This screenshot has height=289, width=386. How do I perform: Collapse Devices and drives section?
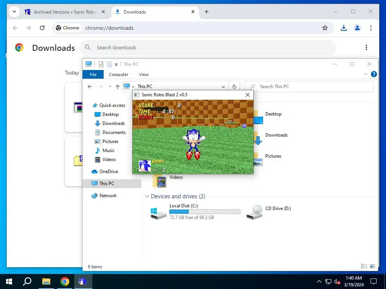click(147, 196)
